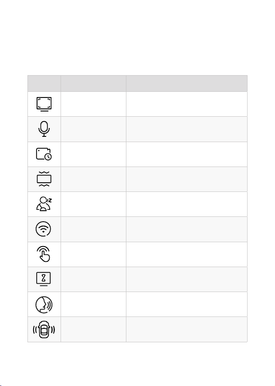The image size is (275, 386).
Task: Click the widest gray header cell
Action: (187, 83)
